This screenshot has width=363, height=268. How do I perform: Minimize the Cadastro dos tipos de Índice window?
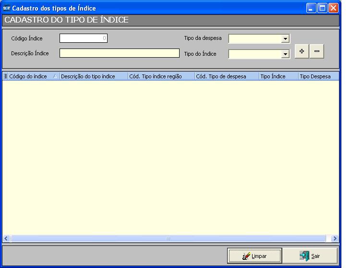pyautogui.click(x=311, y=8)
